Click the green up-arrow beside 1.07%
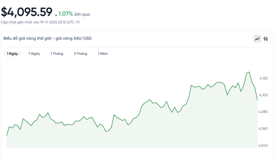The width and height of the screenshot is (275, 160). tap(56, 15)
